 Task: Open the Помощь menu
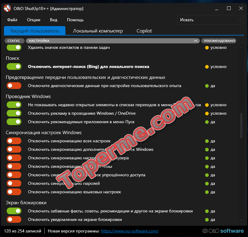click(x=75, y=20)
